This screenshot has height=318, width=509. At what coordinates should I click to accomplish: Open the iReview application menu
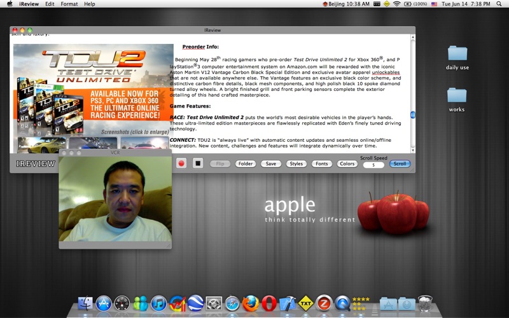29,4
